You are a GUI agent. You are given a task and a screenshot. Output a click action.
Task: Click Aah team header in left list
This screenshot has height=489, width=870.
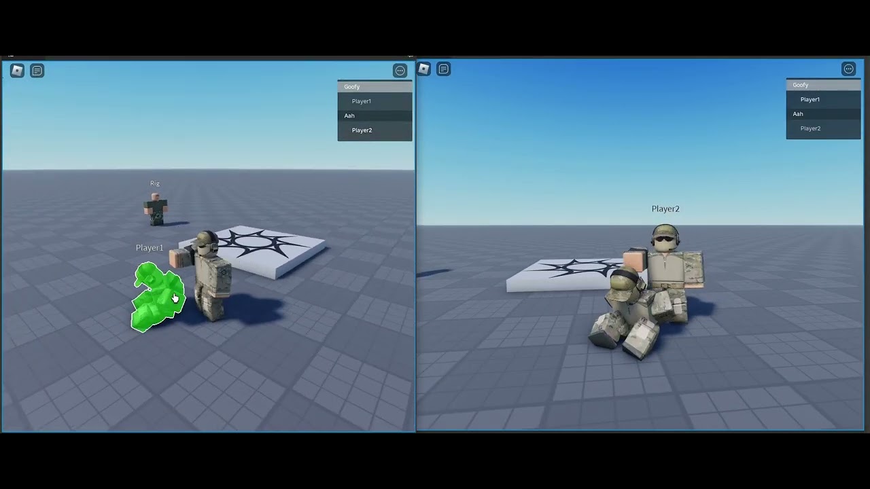pos(375,115)
